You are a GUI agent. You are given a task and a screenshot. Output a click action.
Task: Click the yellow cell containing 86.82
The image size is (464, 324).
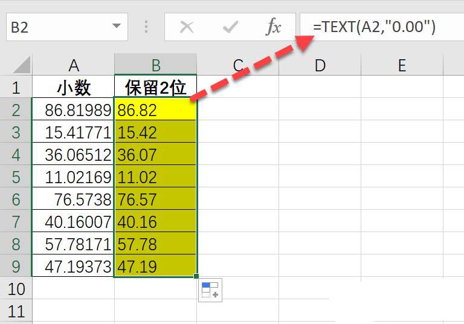click(155, 110)
